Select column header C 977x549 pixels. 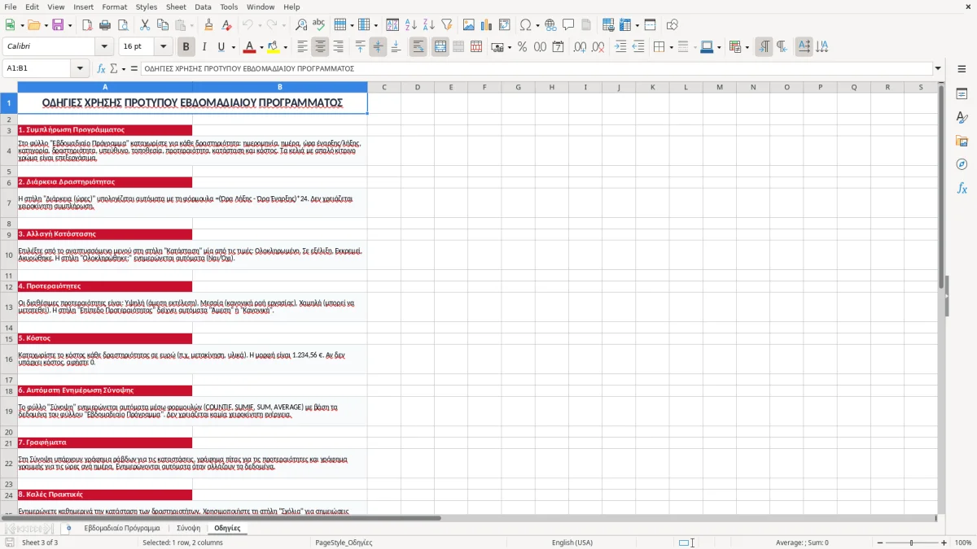(x=383, y=87)
